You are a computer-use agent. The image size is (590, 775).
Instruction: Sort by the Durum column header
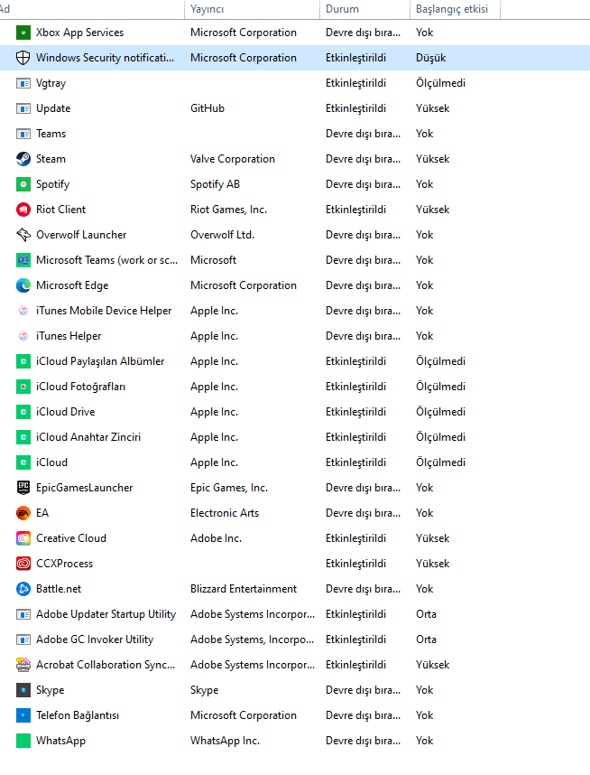click(364, 9)
